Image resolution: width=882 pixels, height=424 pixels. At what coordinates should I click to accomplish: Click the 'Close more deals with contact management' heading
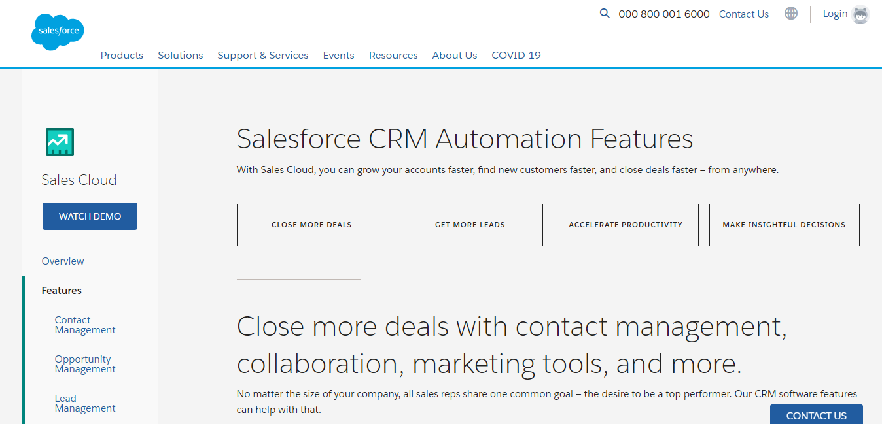(512, 345)
